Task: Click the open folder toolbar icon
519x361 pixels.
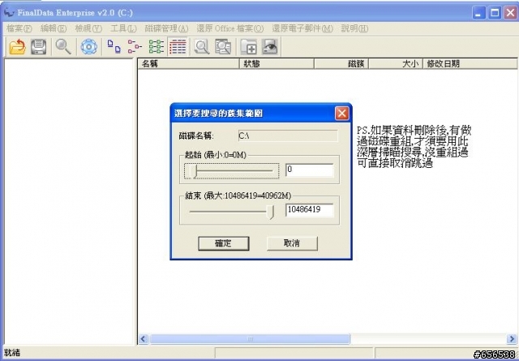Action: pos(17,47)
